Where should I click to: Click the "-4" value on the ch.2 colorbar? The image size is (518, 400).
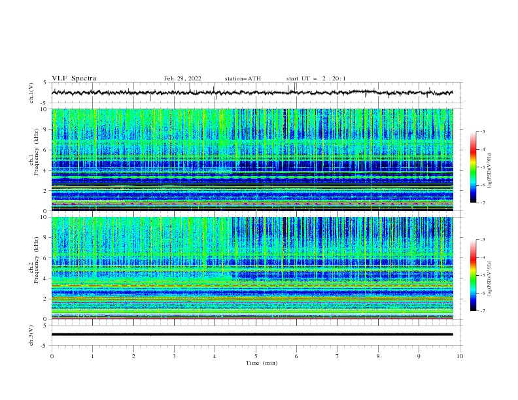[482, 258]
